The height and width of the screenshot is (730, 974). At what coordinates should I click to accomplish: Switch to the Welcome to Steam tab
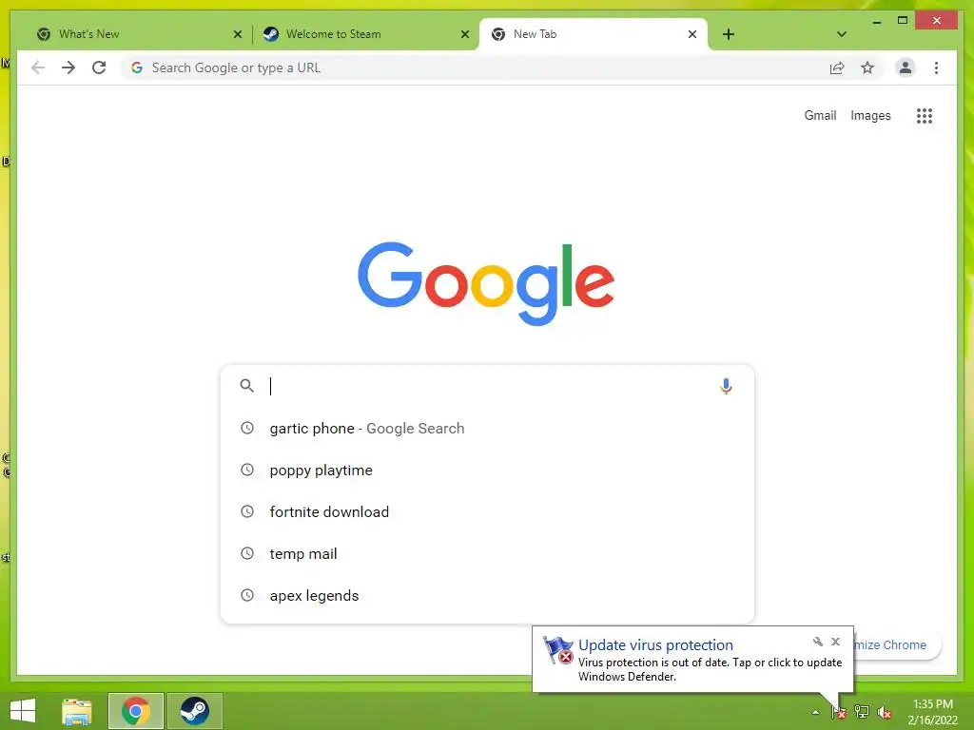(365, 34)
